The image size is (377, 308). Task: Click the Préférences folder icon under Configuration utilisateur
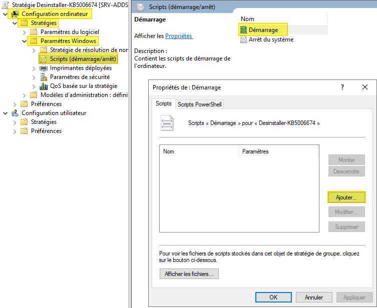coord(24,131)
